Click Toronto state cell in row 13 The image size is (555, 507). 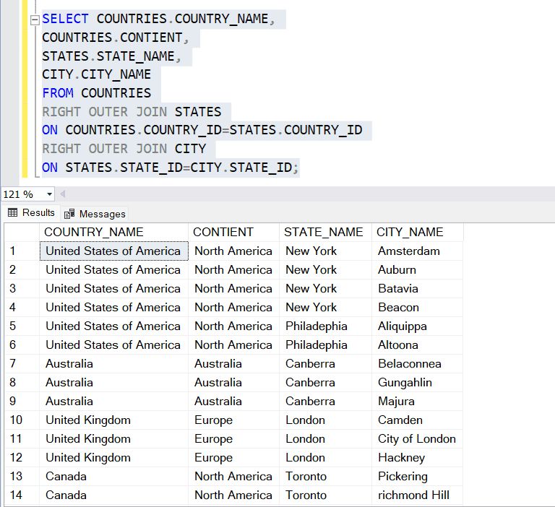pos(325,476)
